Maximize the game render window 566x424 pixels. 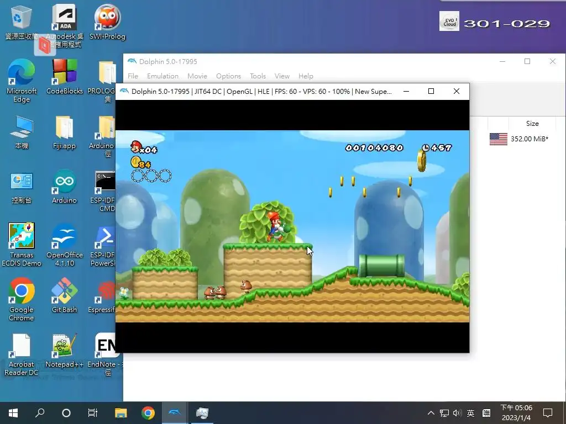(431, 92)
